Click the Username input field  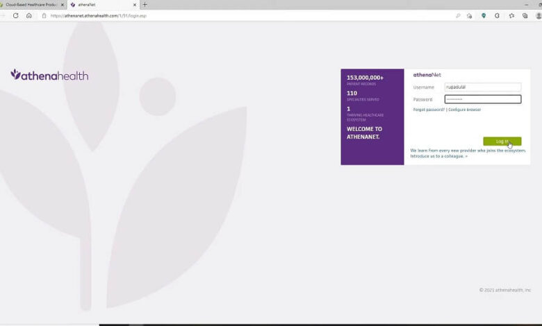pyautogui.click(x=482, y=87)
